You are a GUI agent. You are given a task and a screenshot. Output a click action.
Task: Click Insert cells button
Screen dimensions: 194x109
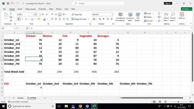(149, 13)
